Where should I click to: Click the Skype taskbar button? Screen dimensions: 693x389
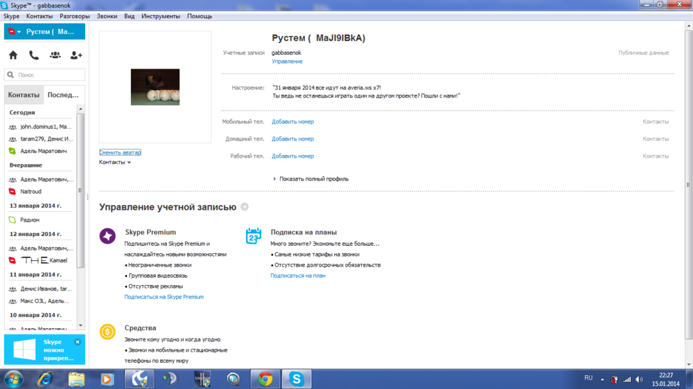297,379
